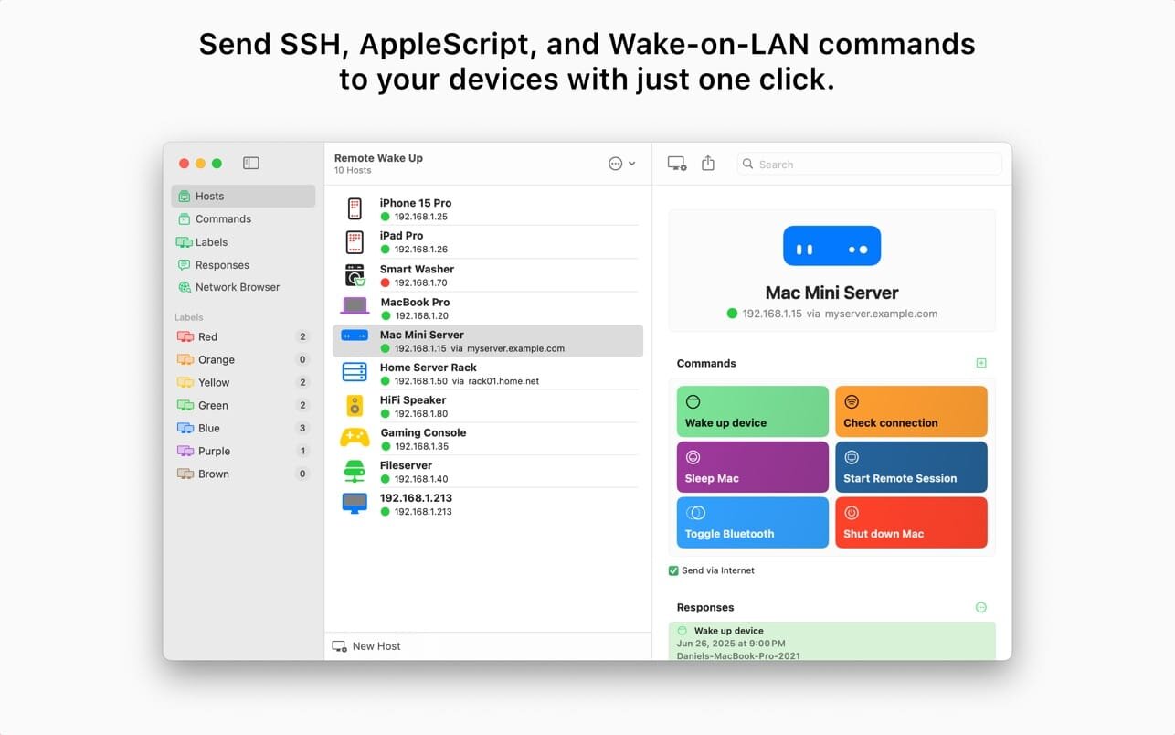Screen dimensions: 1175x735
Task: Click the Shut down Mac command
Action: pyautogui.click(x=911, y=522)
